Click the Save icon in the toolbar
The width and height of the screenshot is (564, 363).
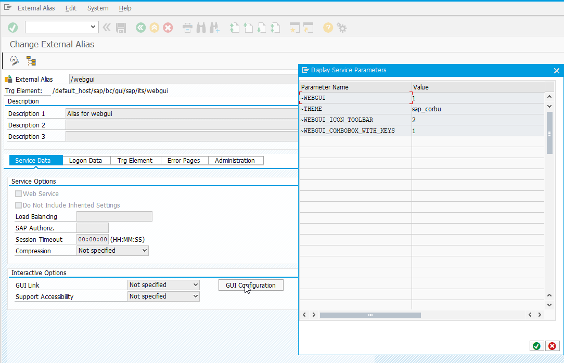click(x=121, y=28)
